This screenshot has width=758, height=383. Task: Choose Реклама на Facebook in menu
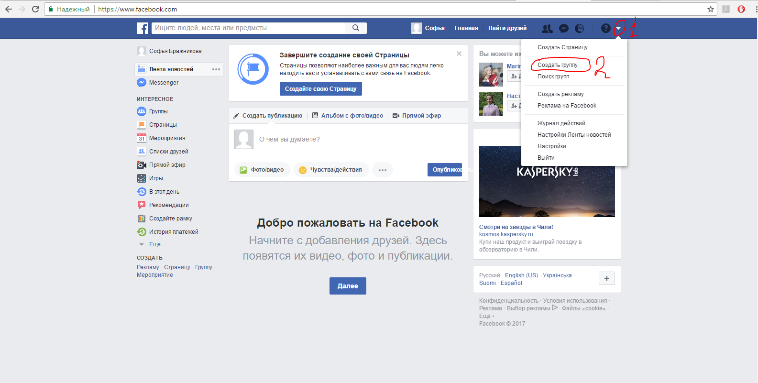[567, 106]
